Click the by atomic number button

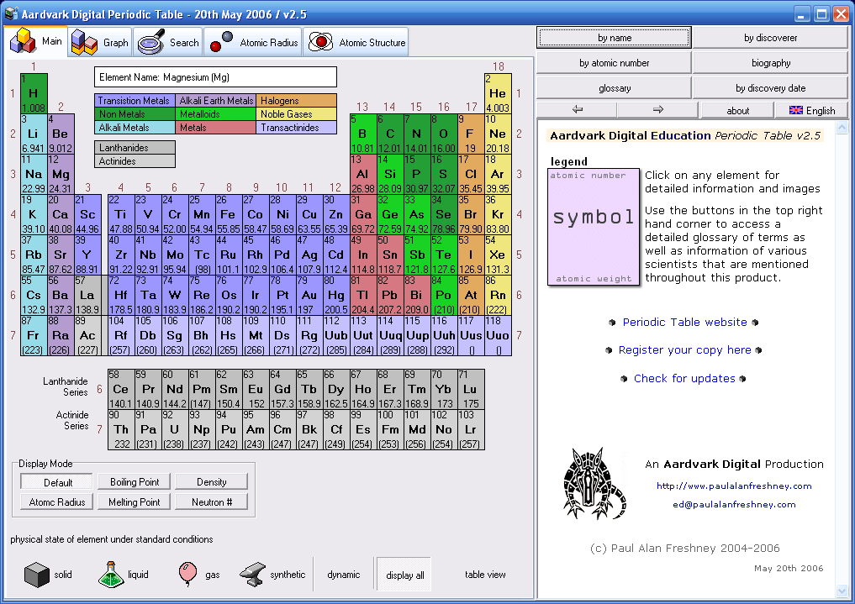pyautogui.click(x=615, y=63)
